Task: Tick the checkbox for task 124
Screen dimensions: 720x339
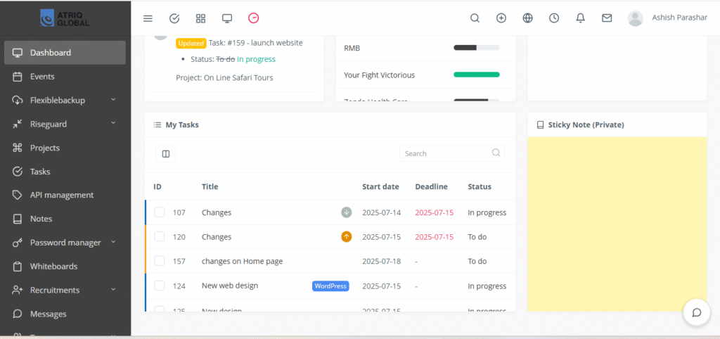Action: point(160,286)
